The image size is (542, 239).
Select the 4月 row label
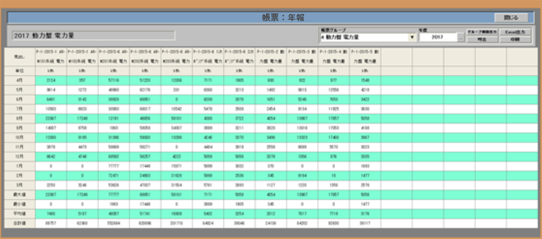19,81
